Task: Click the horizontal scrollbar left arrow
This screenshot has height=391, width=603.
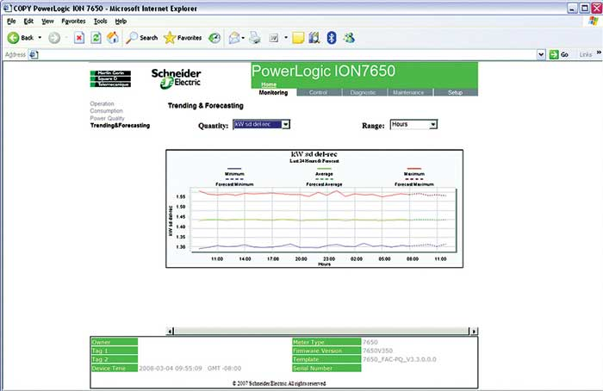Action: click(x=171, y=331)
